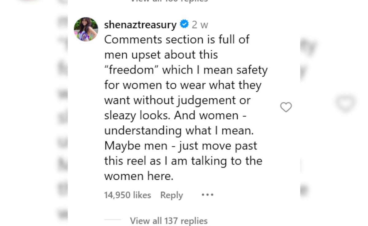The height and width of the screenshot is (226, 368).
Task: Open the three-dot more options menu
Action: [x=207, y=195]
